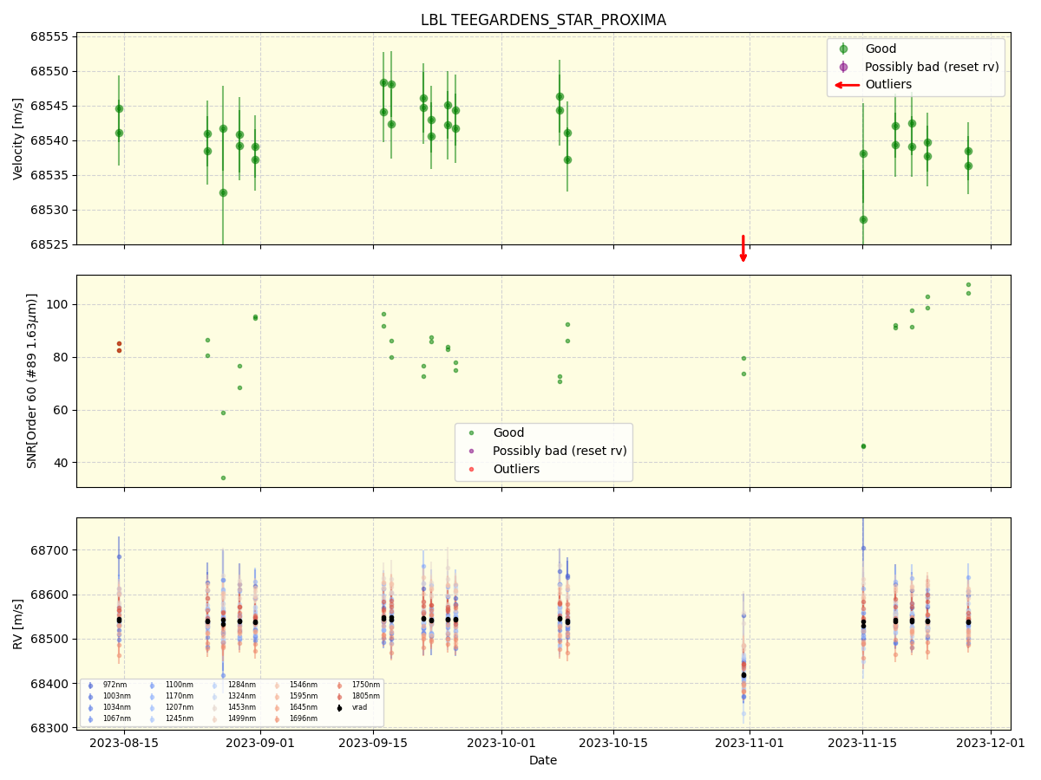Viewport: 1041px width, 780px height.
Task: Click 'Outliers' entry in the top legend
Action: pyautogui.click(x=888, y=84)
